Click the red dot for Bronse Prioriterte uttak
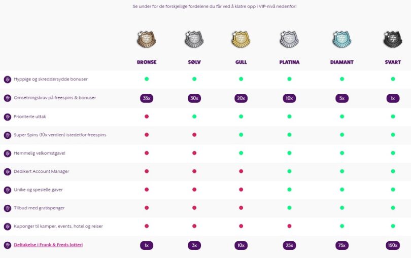 click(147, 117)
